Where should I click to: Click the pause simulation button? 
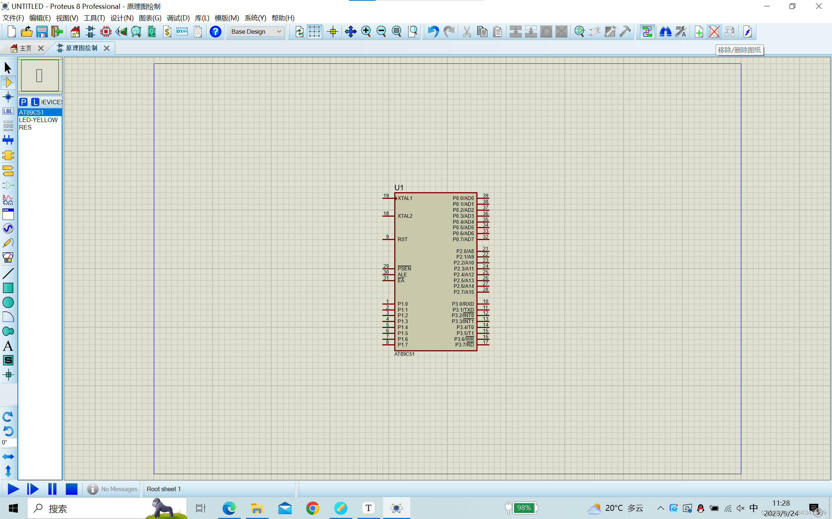click(52, 489)
